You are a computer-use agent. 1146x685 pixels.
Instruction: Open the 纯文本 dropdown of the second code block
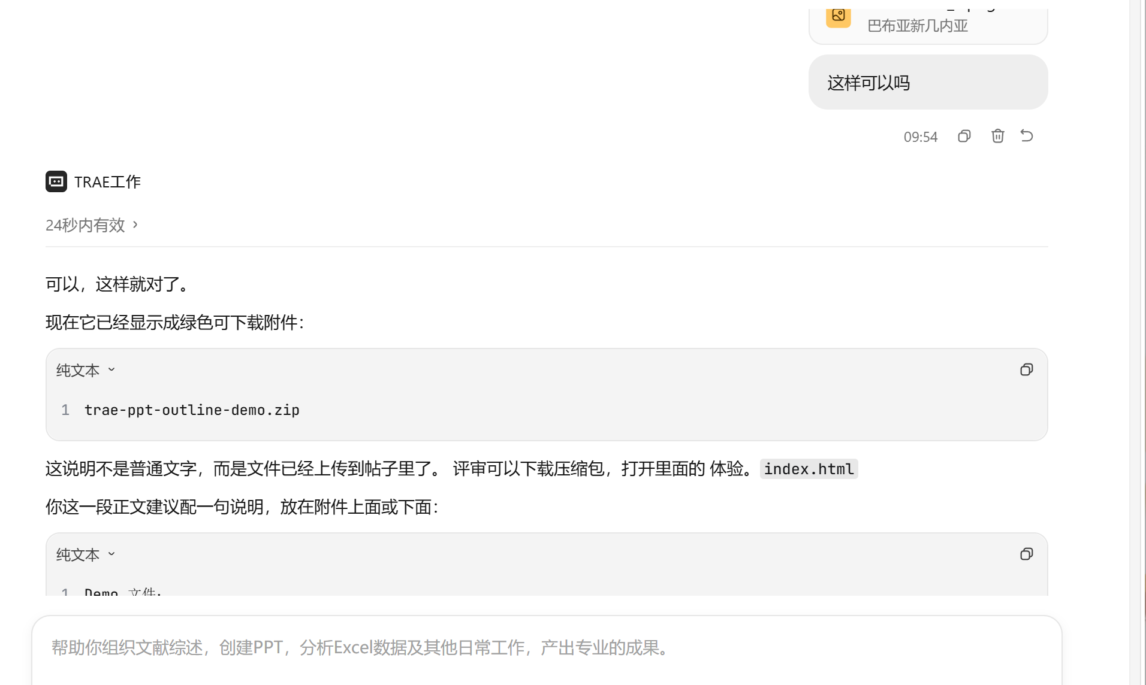[x=86, y=555]
